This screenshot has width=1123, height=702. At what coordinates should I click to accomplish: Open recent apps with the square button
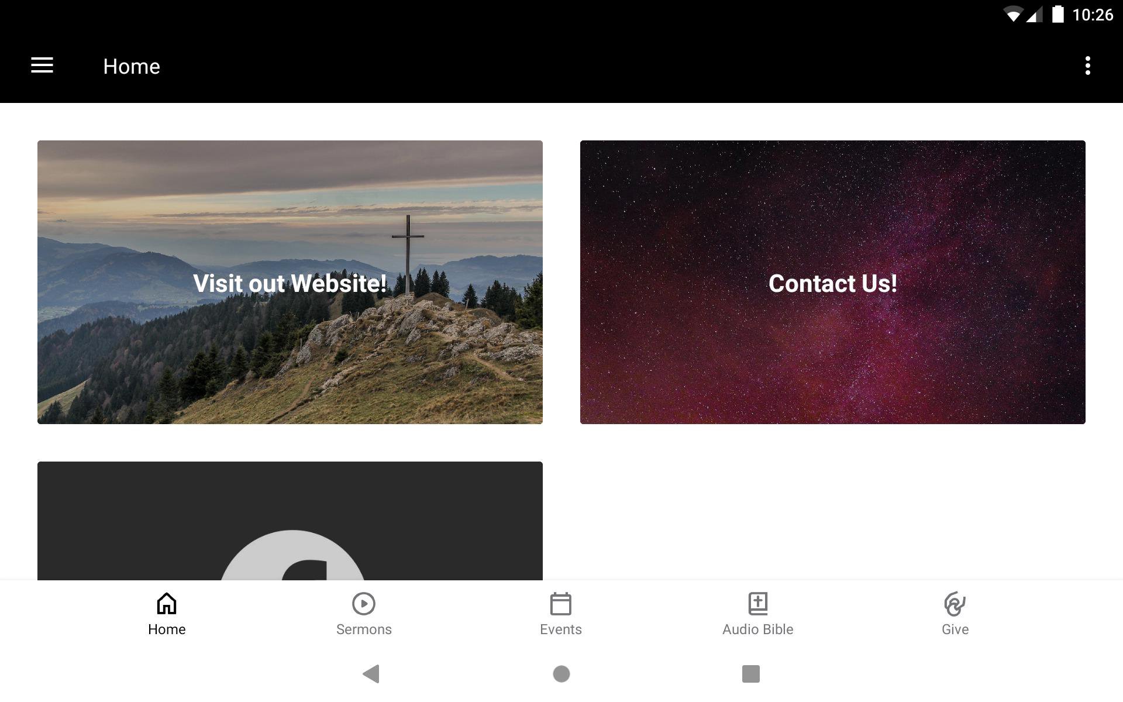pyautogui.click(x=751, y=674)
